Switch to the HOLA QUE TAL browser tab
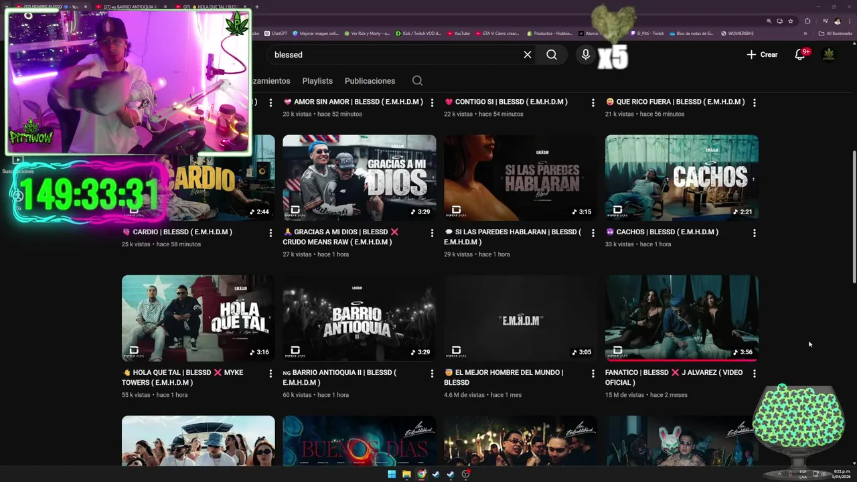Screen dimensions: 857x482 coord(211,7)
